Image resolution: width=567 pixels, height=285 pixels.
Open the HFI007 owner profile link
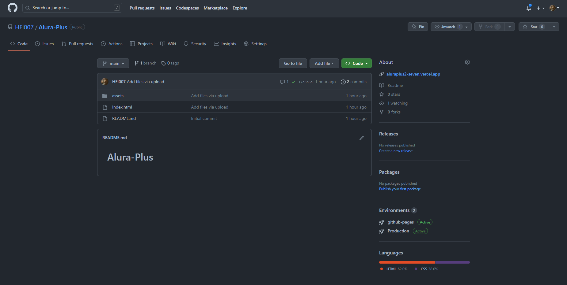(24, 27)
